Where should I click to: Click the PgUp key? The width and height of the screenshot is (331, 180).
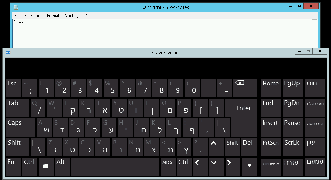click(x=293, y=88)
